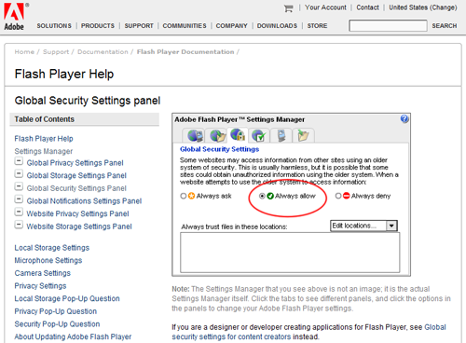The image size is (466, 343).
Task: Open Microphone Settings link
Action: pos(48,260)
